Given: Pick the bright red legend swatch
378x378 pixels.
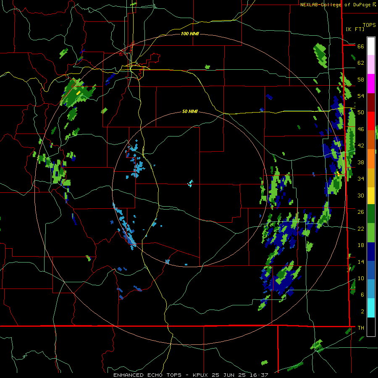Looking at the screenshot, I should click(371, 121).
